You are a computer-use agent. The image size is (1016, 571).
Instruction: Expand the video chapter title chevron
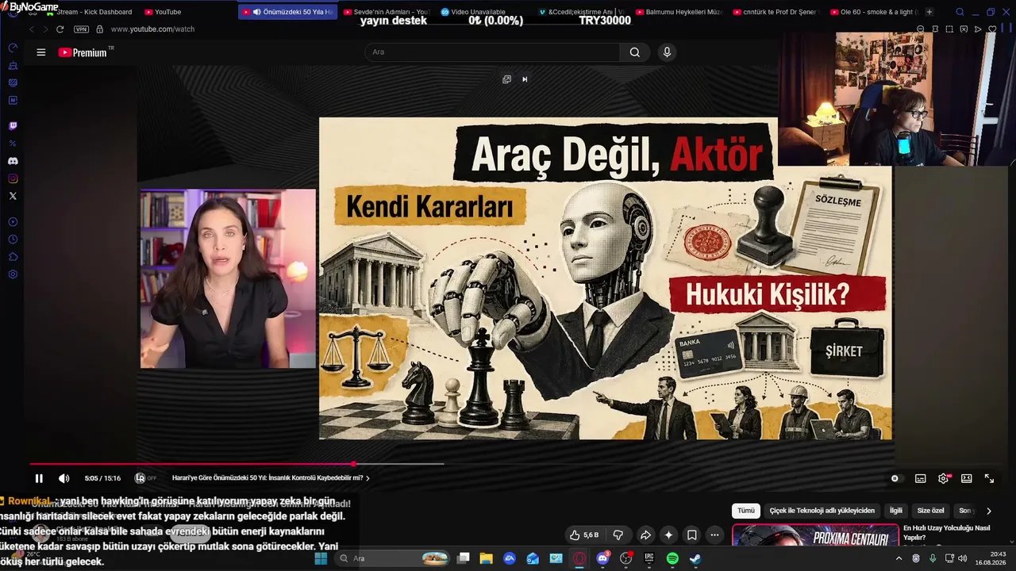point(368,478)
